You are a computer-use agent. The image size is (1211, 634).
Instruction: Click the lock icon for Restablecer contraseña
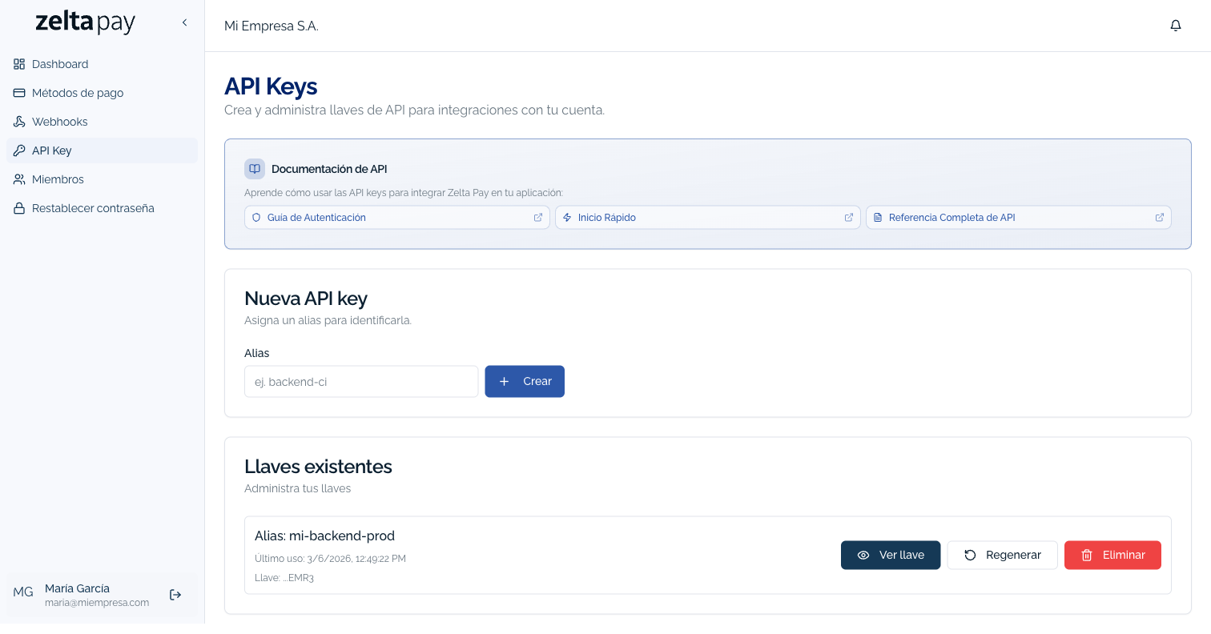(18, 208)
